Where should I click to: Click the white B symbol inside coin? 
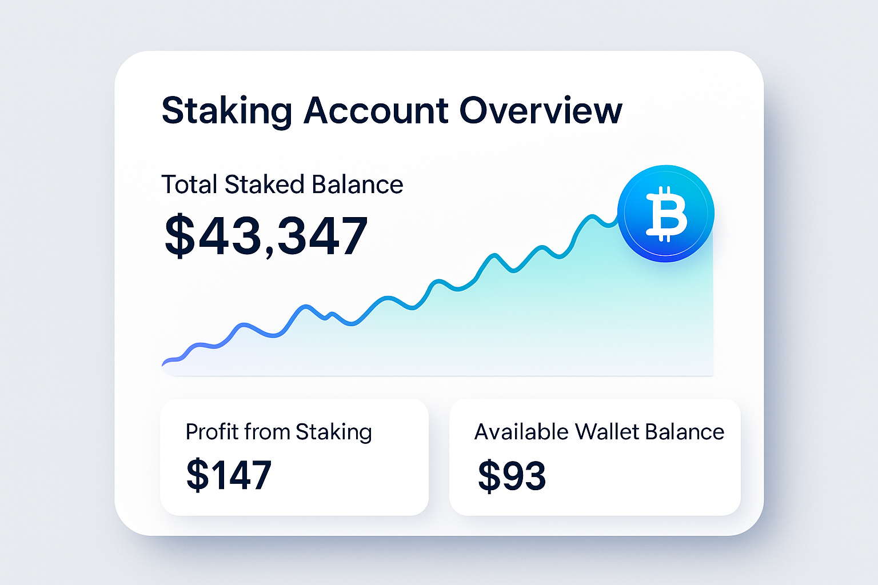pos(666,214)
